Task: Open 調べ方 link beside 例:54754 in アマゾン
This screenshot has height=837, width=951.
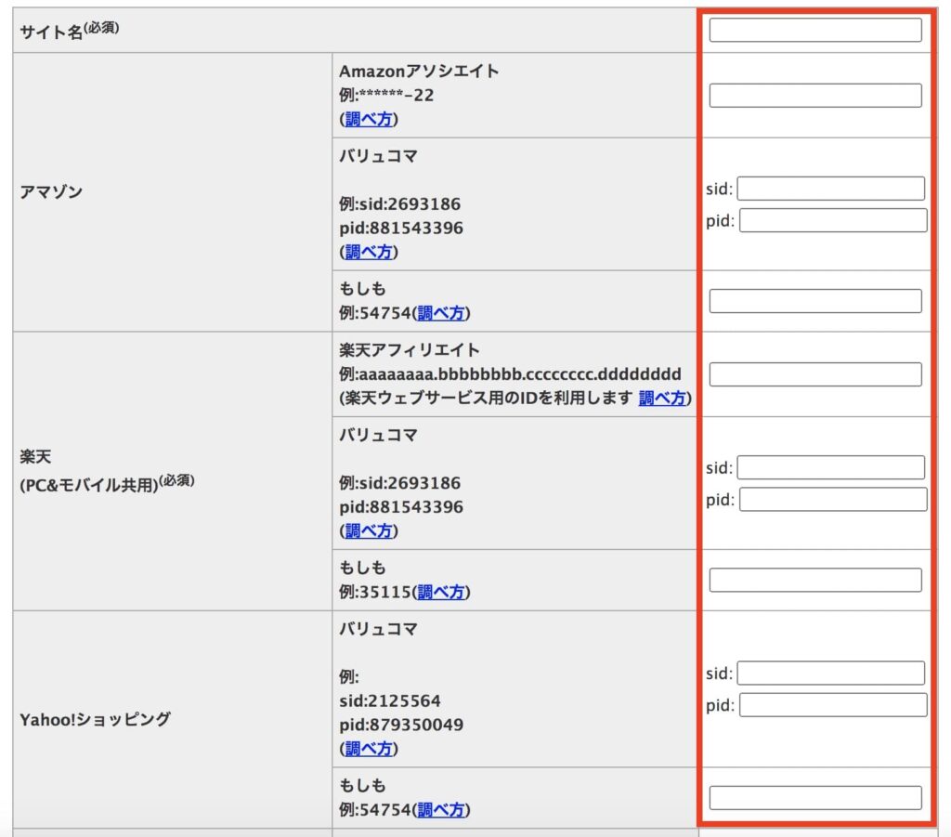Action: (x=441, y=313)
